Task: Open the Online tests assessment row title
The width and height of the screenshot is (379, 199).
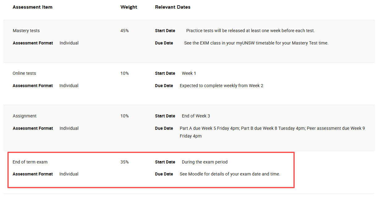Action: (x=24, y=73)
